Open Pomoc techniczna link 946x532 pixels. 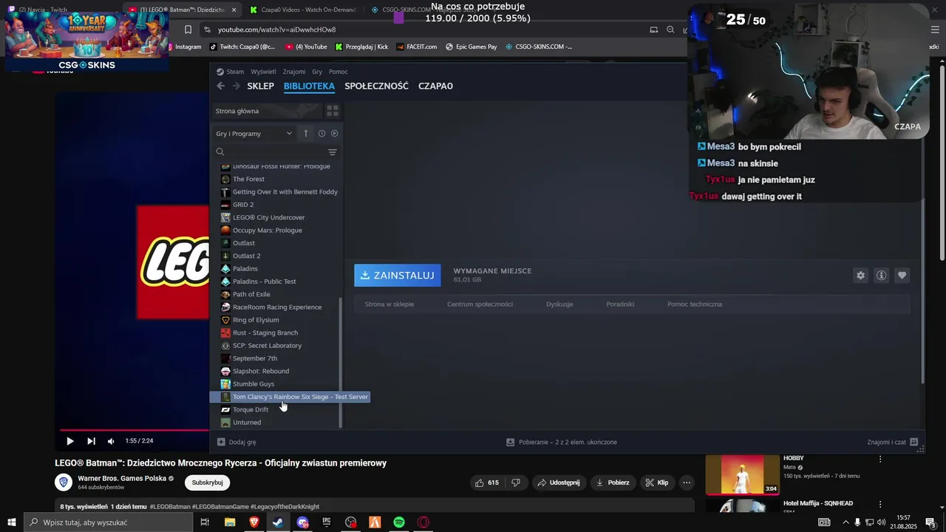pos(695,304)
